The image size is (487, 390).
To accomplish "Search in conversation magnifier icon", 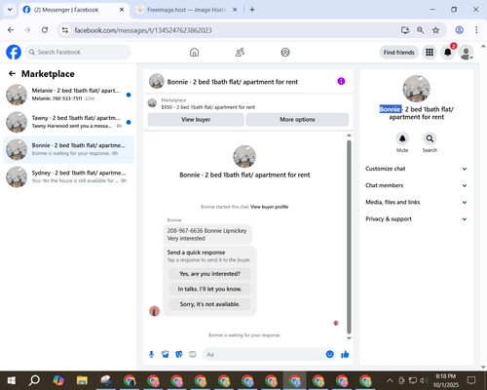I will point(430,138).
